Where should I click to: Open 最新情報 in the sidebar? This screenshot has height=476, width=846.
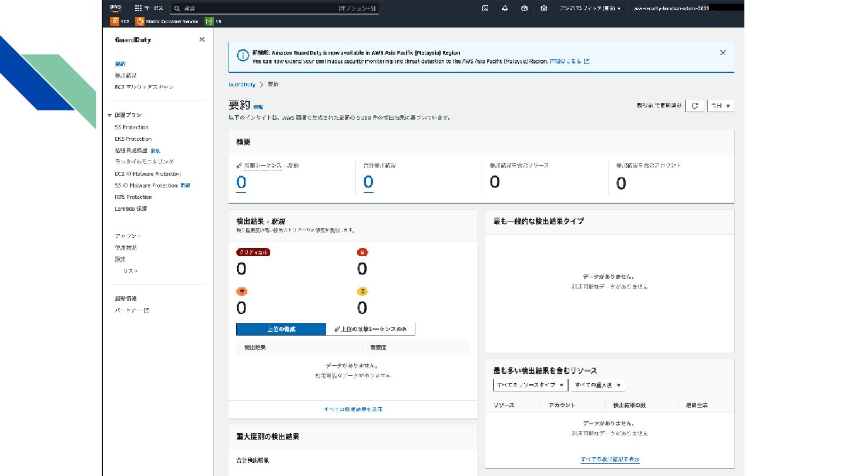(126, 299)
